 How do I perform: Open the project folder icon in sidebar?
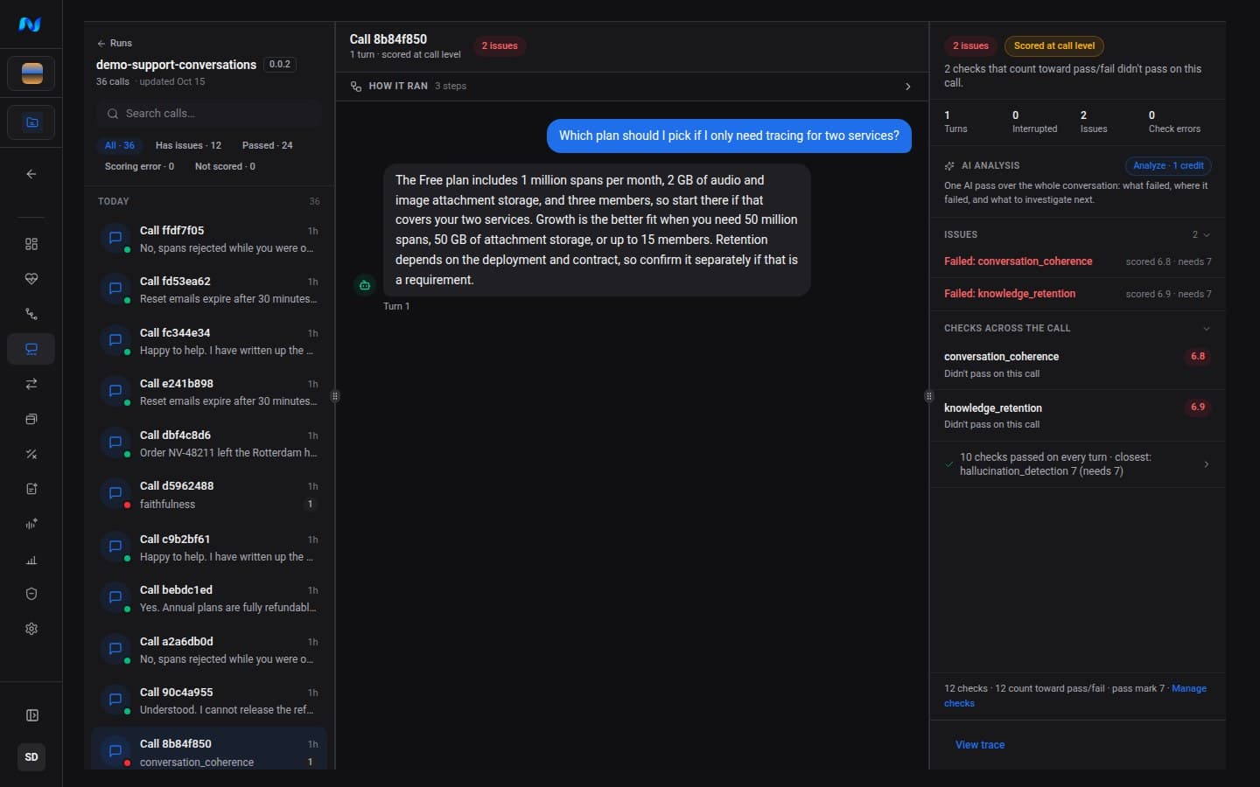pyautogui.click(x=31, y=122)
